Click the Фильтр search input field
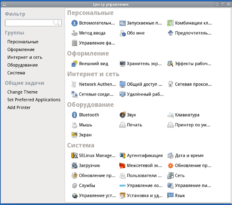 [33, 23]
